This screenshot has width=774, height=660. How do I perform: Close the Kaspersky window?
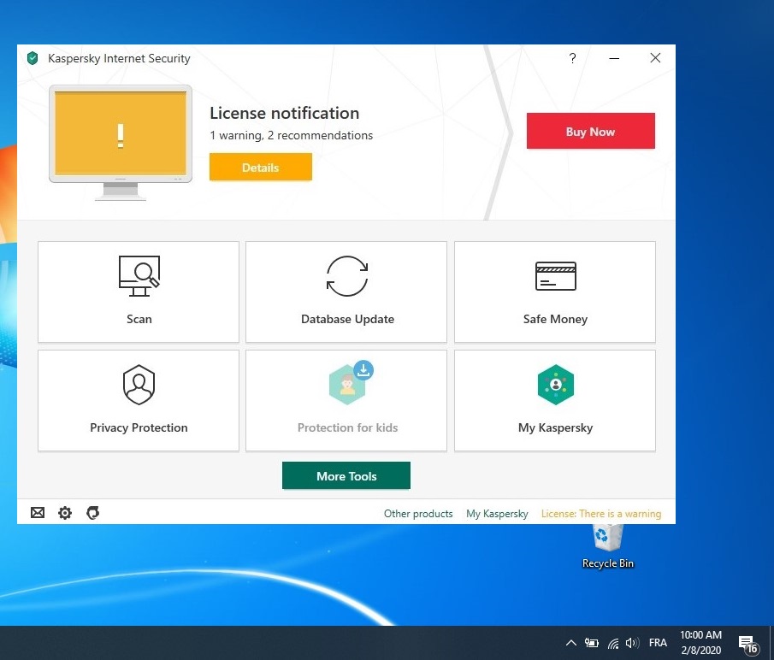655,58
